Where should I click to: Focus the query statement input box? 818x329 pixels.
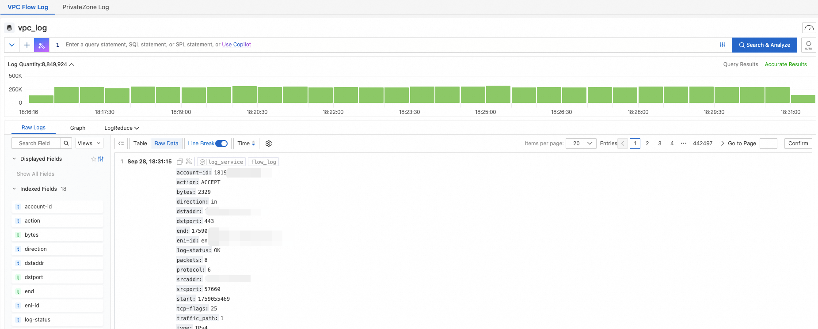[389, 45]
